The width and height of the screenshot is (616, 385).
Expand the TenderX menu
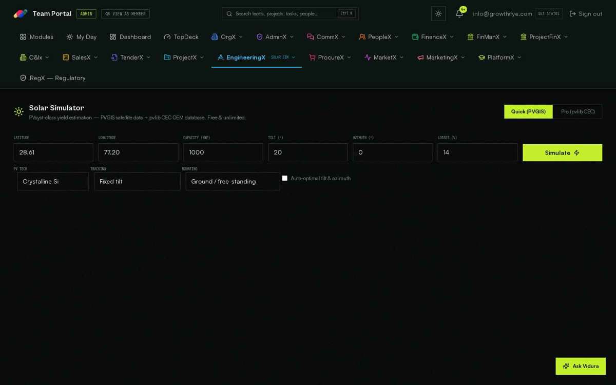pyautogui.click(x=131, y=57)
